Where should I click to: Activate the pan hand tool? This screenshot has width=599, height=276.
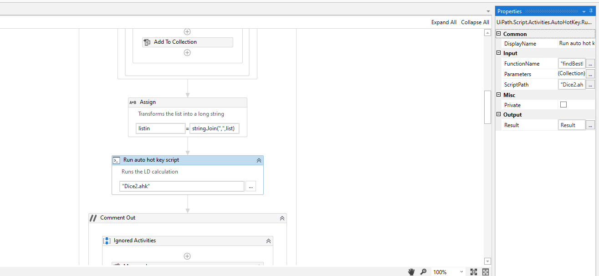pyautogui.click(x=411, y=272)
